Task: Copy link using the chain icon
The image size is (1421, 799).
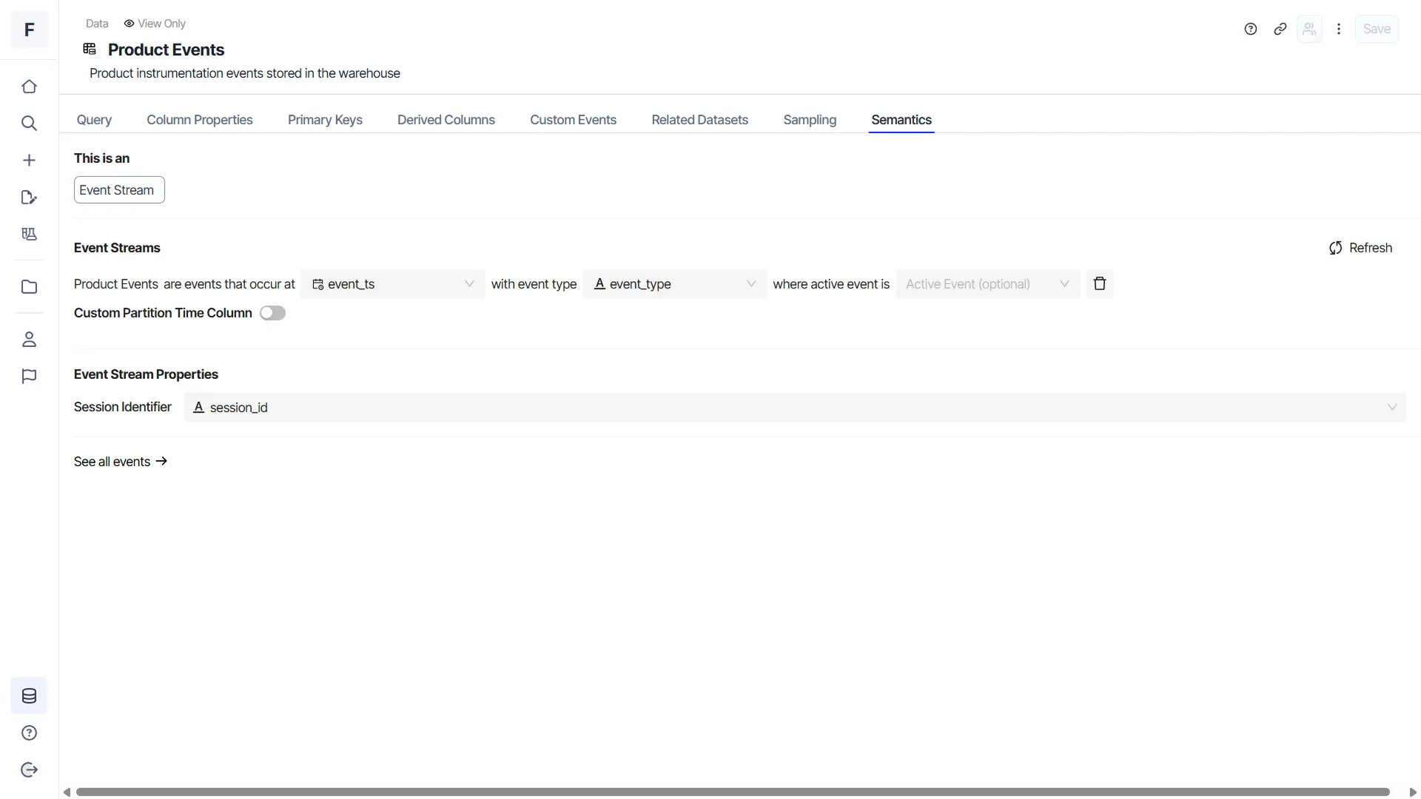Action: click(1280, 29)
